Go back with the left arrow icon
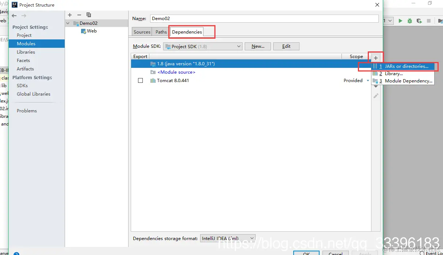443x255 pixels. [14, 16]
